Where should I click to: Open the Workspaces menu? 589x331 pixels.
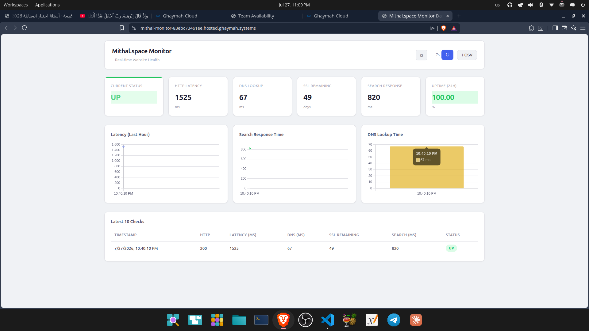[x=16, y=5]
